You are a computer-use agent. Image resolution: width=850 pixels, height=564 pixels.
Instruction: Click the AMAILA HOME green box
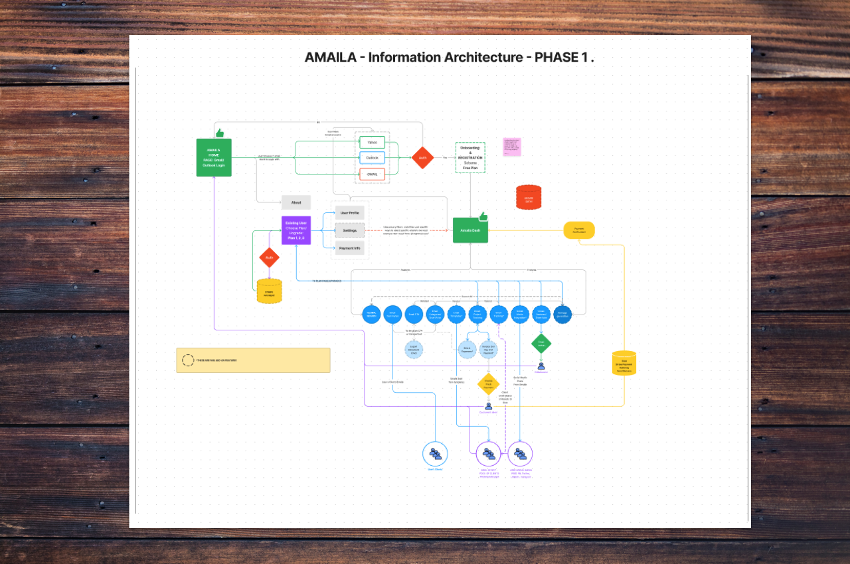pyautogui.click(x=214, y=158)
